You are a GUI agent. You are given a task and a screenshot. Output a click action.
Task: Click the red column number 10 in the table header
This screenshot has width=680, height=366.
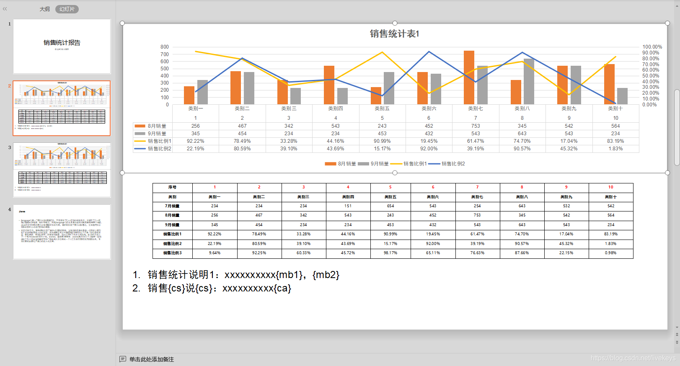pos(611,187)
